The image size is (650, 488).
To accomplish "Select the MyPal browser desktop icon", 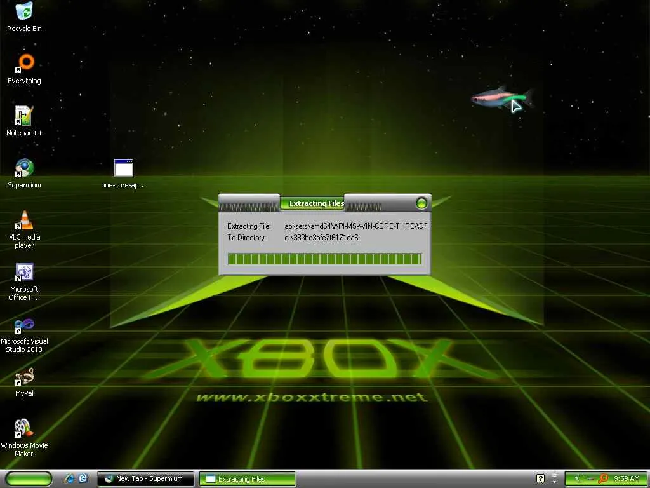I will coord(24,376).
